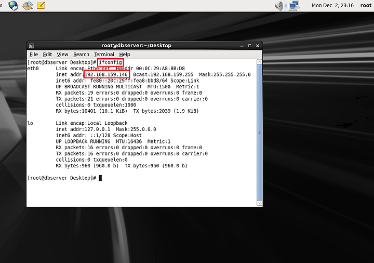The image size is (374, 263).
Task: Open the yellow sticky notes launcher
Action: tap(41, 5)
